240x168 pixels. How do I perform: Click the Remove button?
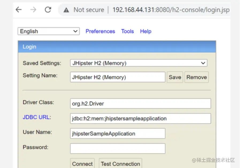pyautogui.click(x=197, y=77)
